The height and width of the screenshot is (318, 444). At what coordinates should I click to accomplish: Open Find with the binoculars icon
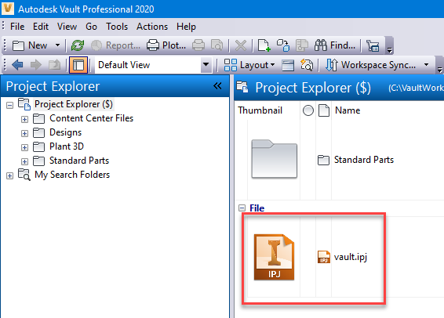click(321, 45)
